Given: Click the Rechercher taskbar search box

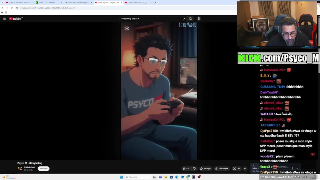Looking at the screenshot, I should 138,177.
